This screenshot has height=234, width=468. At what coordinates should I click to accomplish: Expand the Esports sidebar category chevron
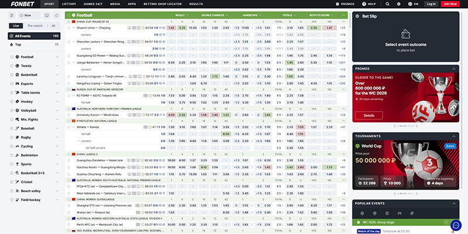pyautogui.click(x=57, y=84)
